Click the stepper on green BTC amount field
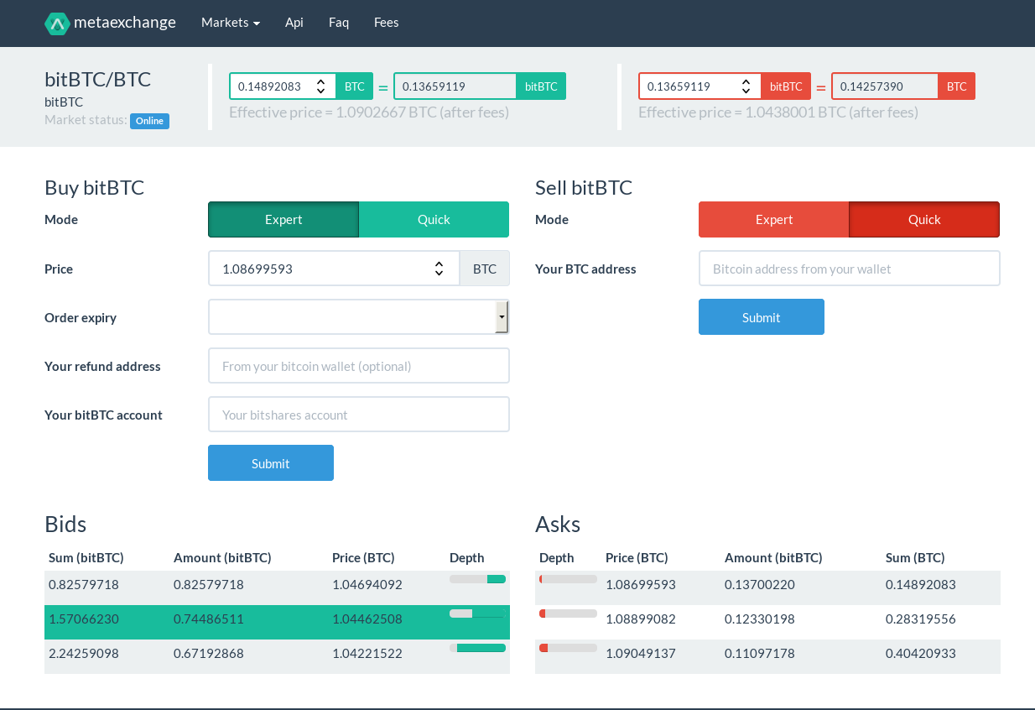 click(x=320, y=86)
